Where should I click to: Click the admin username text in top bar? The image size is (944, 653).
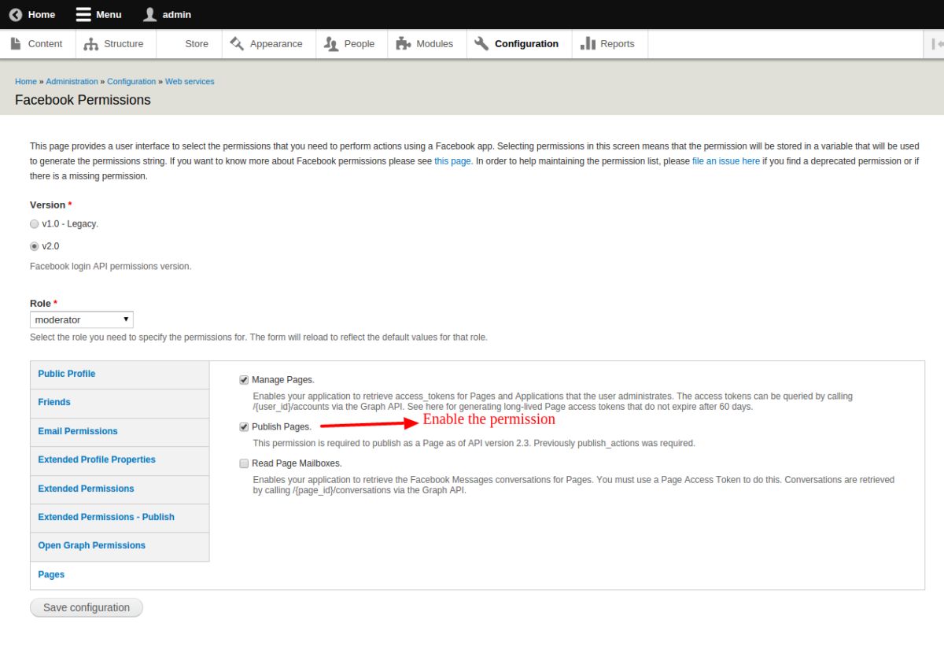click(x=177, y=14)
